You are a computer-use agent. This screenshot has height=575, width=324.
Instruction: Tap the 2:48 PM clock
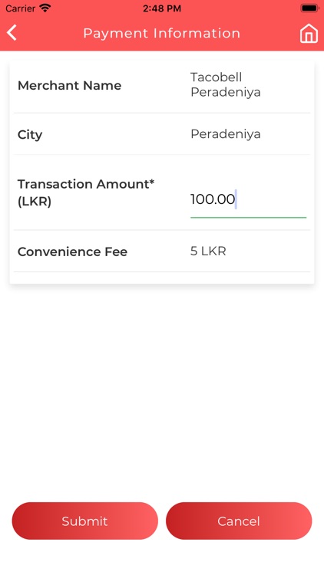point(162,8)
